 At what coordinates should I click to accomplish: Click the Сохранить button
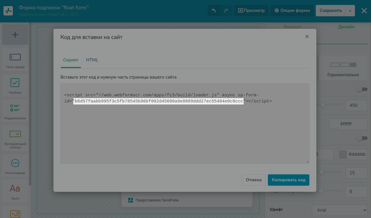click(331, 10)
